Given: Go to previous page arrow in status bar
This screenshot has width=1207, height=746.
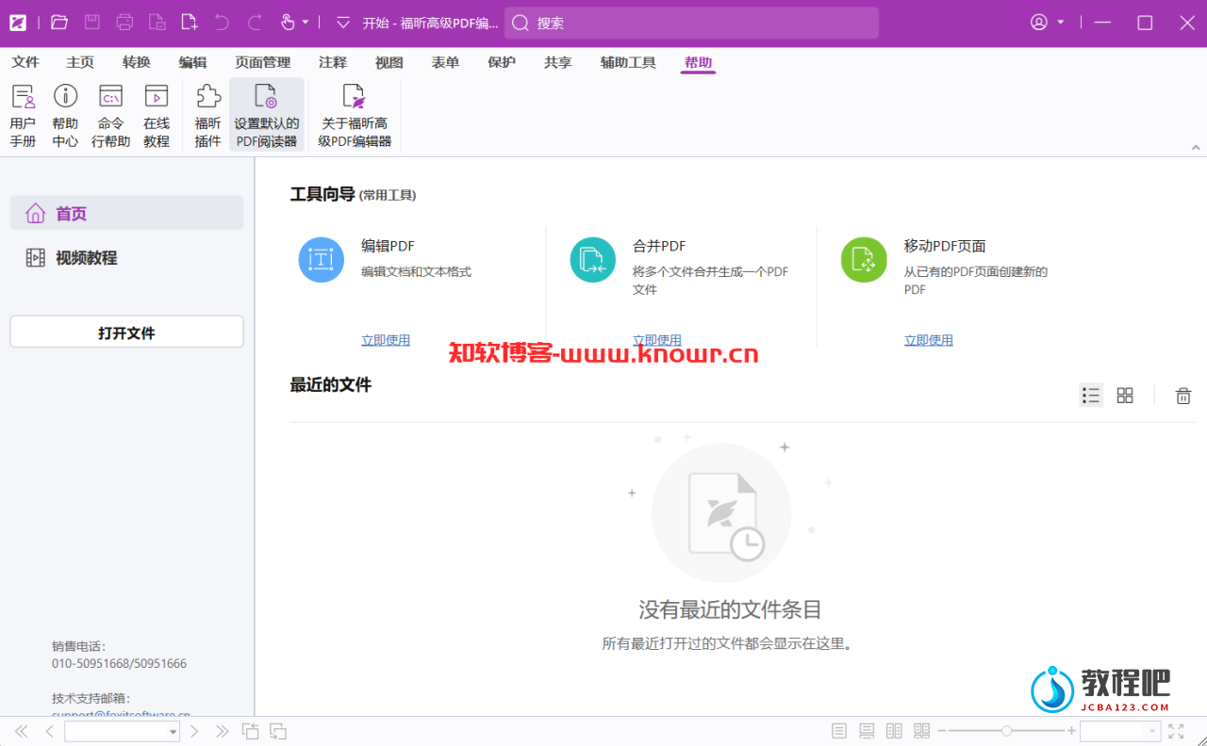Looking at the screenshot, I should (x=49, y=731).
